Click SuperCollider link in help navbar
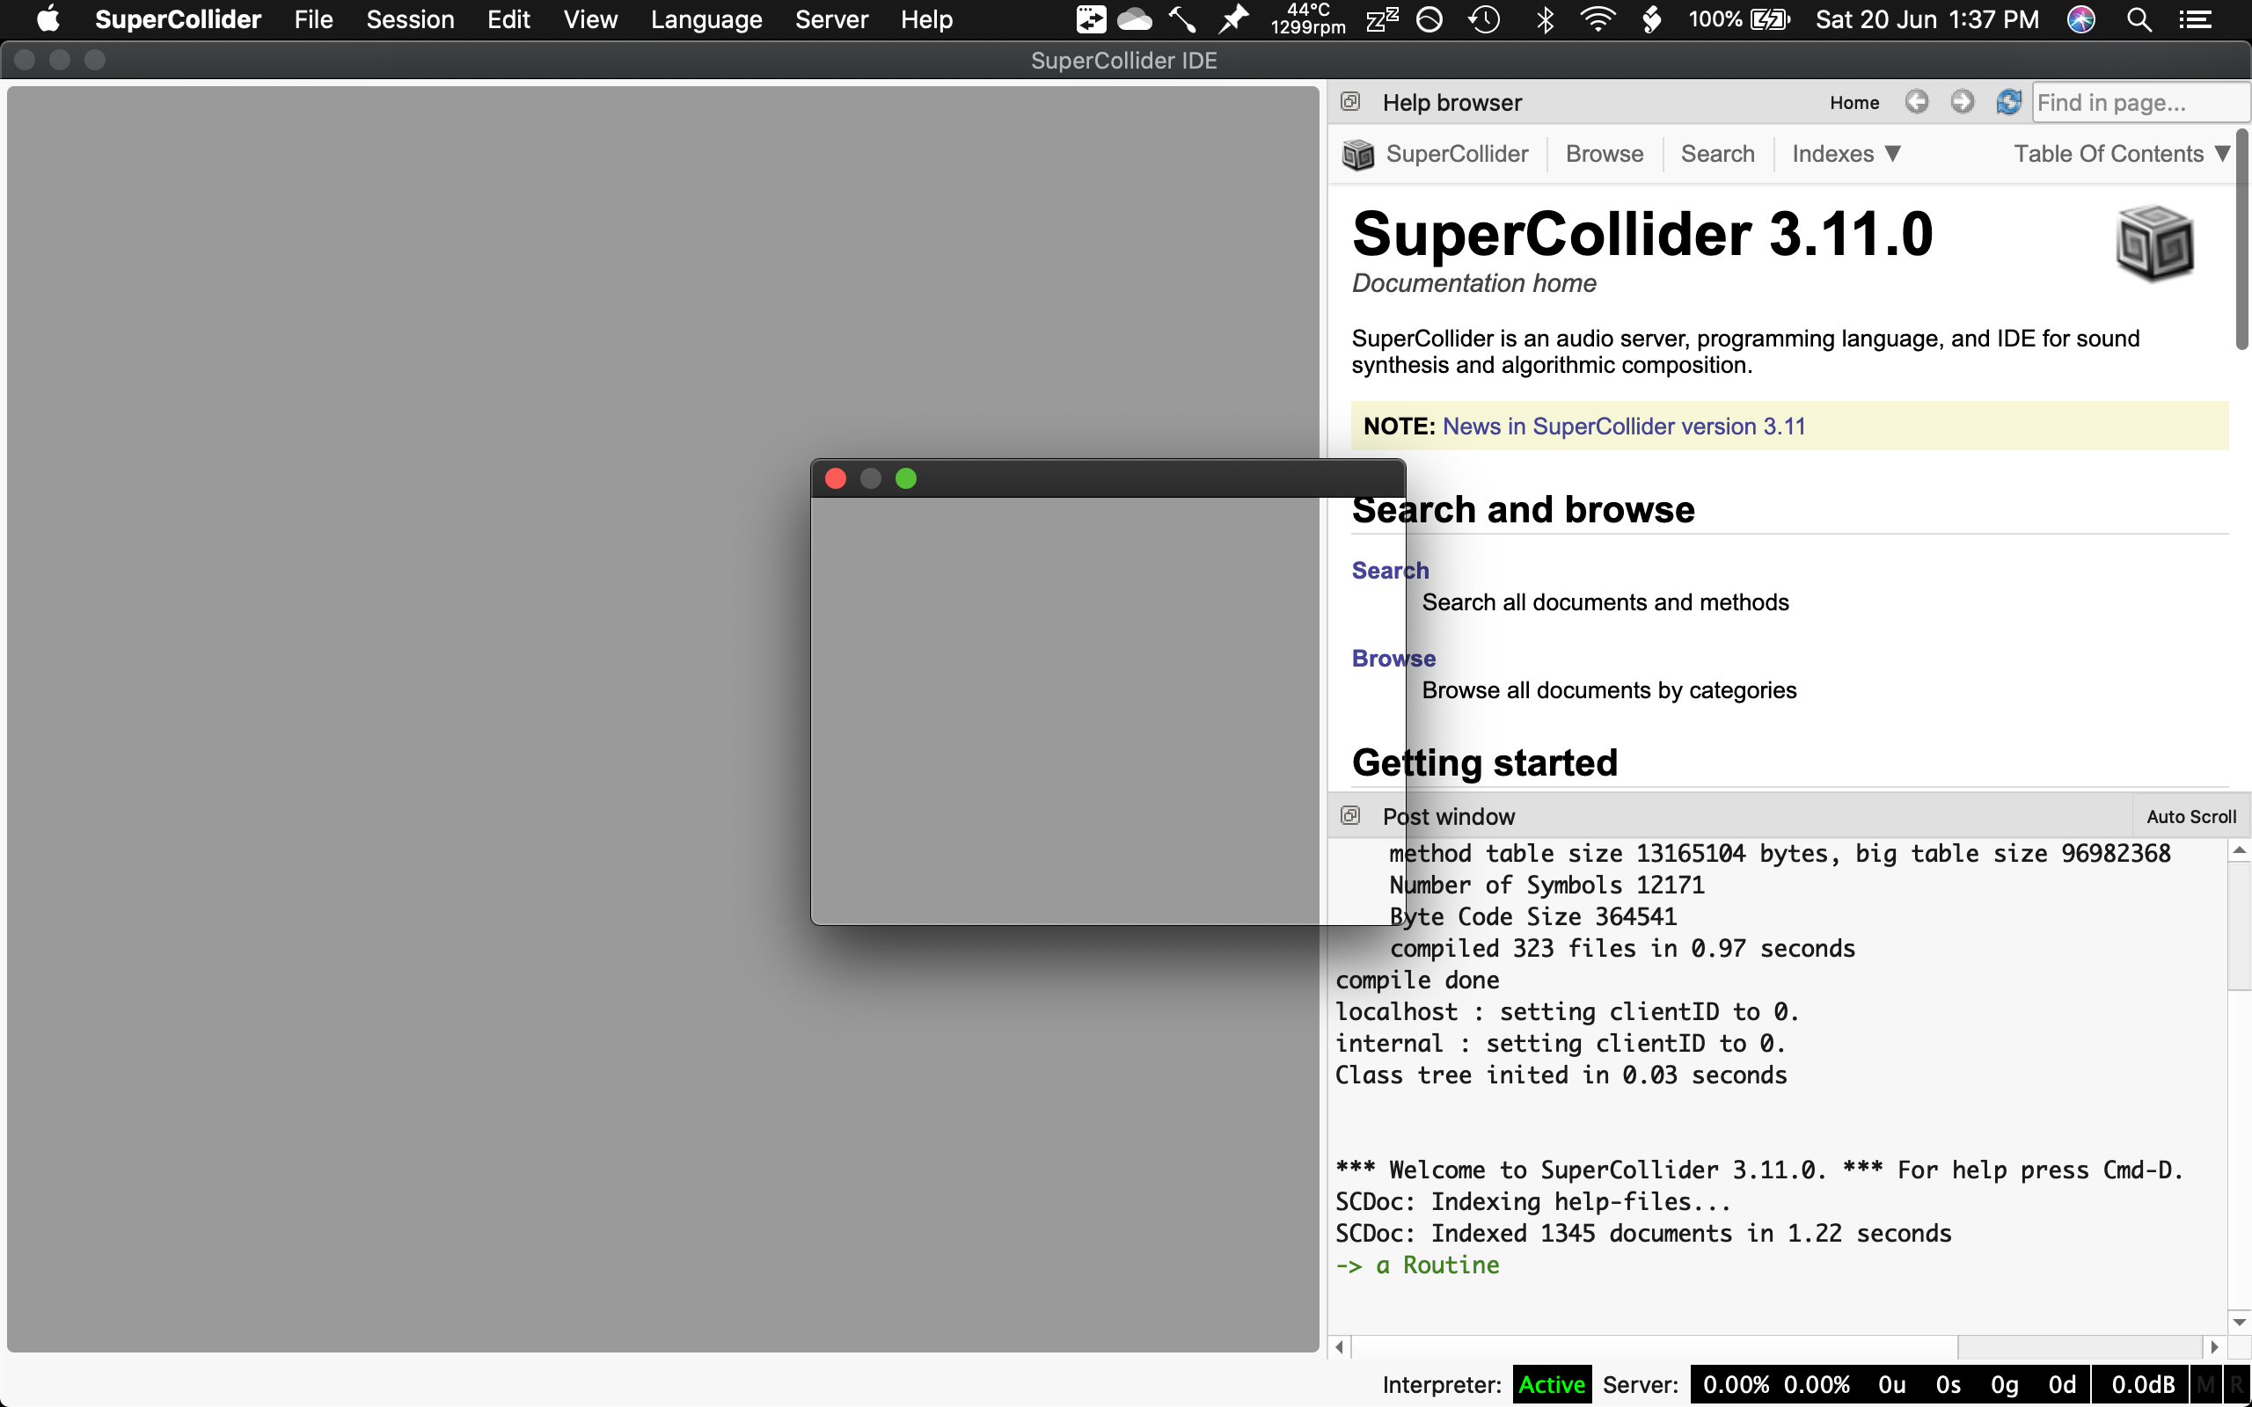Image resolution: width=2252 pixels, height=1407 pixels. click(1457, 154)
